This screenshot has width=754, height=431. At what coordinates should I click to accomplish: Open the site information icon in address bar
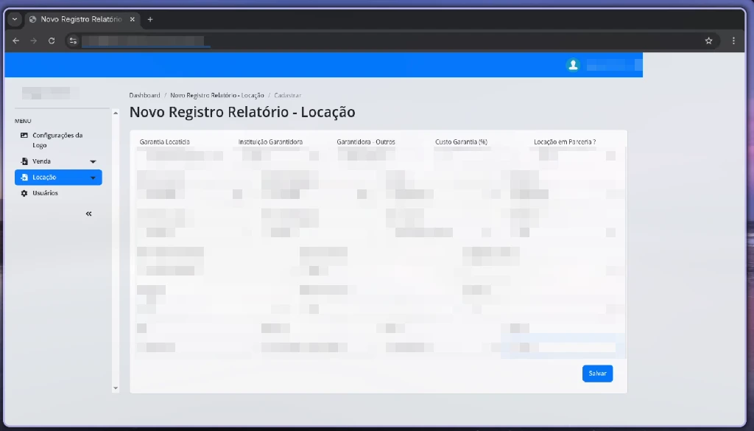click(x=73, y=41)
